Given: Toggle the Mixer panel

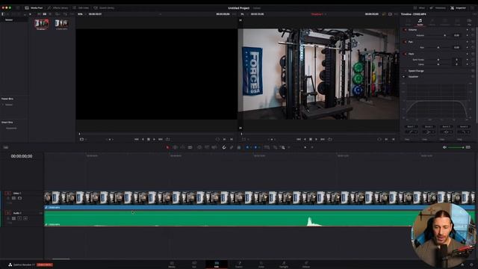Looking at the screenshot, I should pyautogui.click(x=419, y=8).
